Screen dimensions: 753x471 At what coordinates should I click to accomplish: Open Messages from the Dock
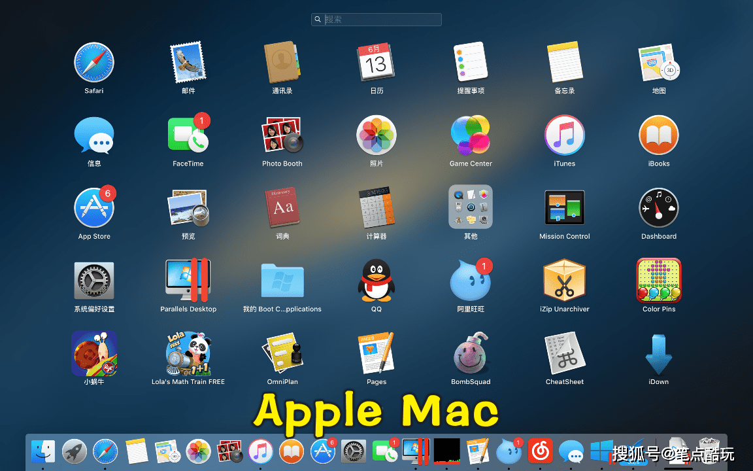coord(571,452)
